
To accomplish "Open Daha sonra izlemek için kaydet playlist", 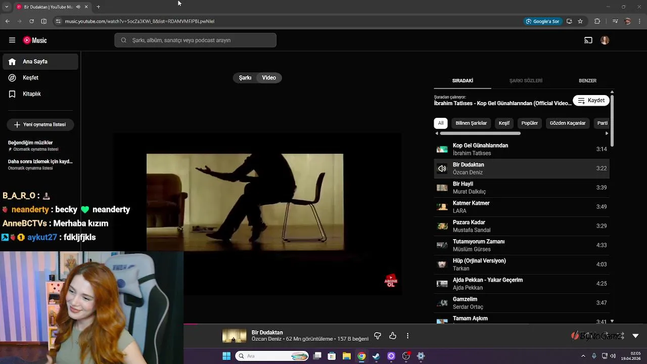I will coord(40,164).
